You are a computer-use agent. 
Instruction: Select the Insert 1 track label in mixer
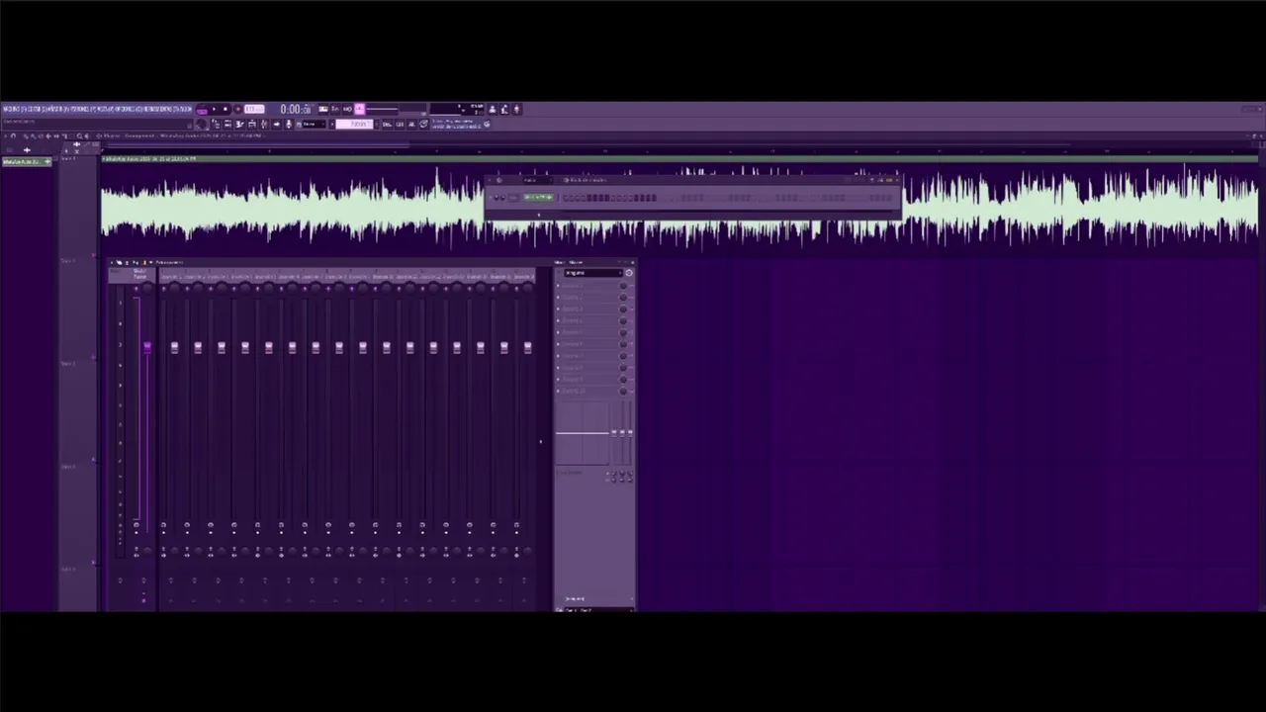[x=172, y=276]
